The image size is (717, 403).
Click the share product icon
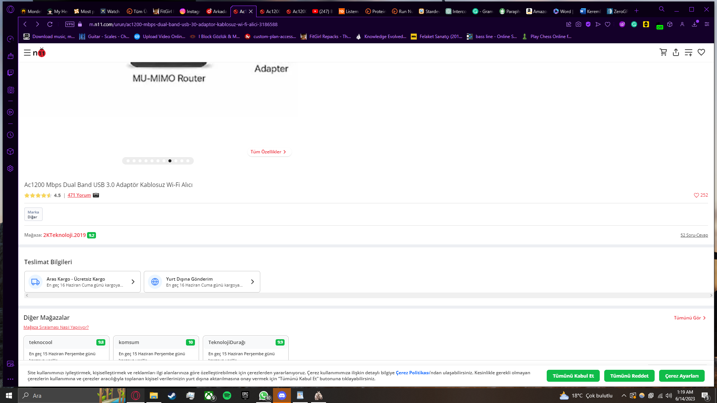(x=676, y=53)
